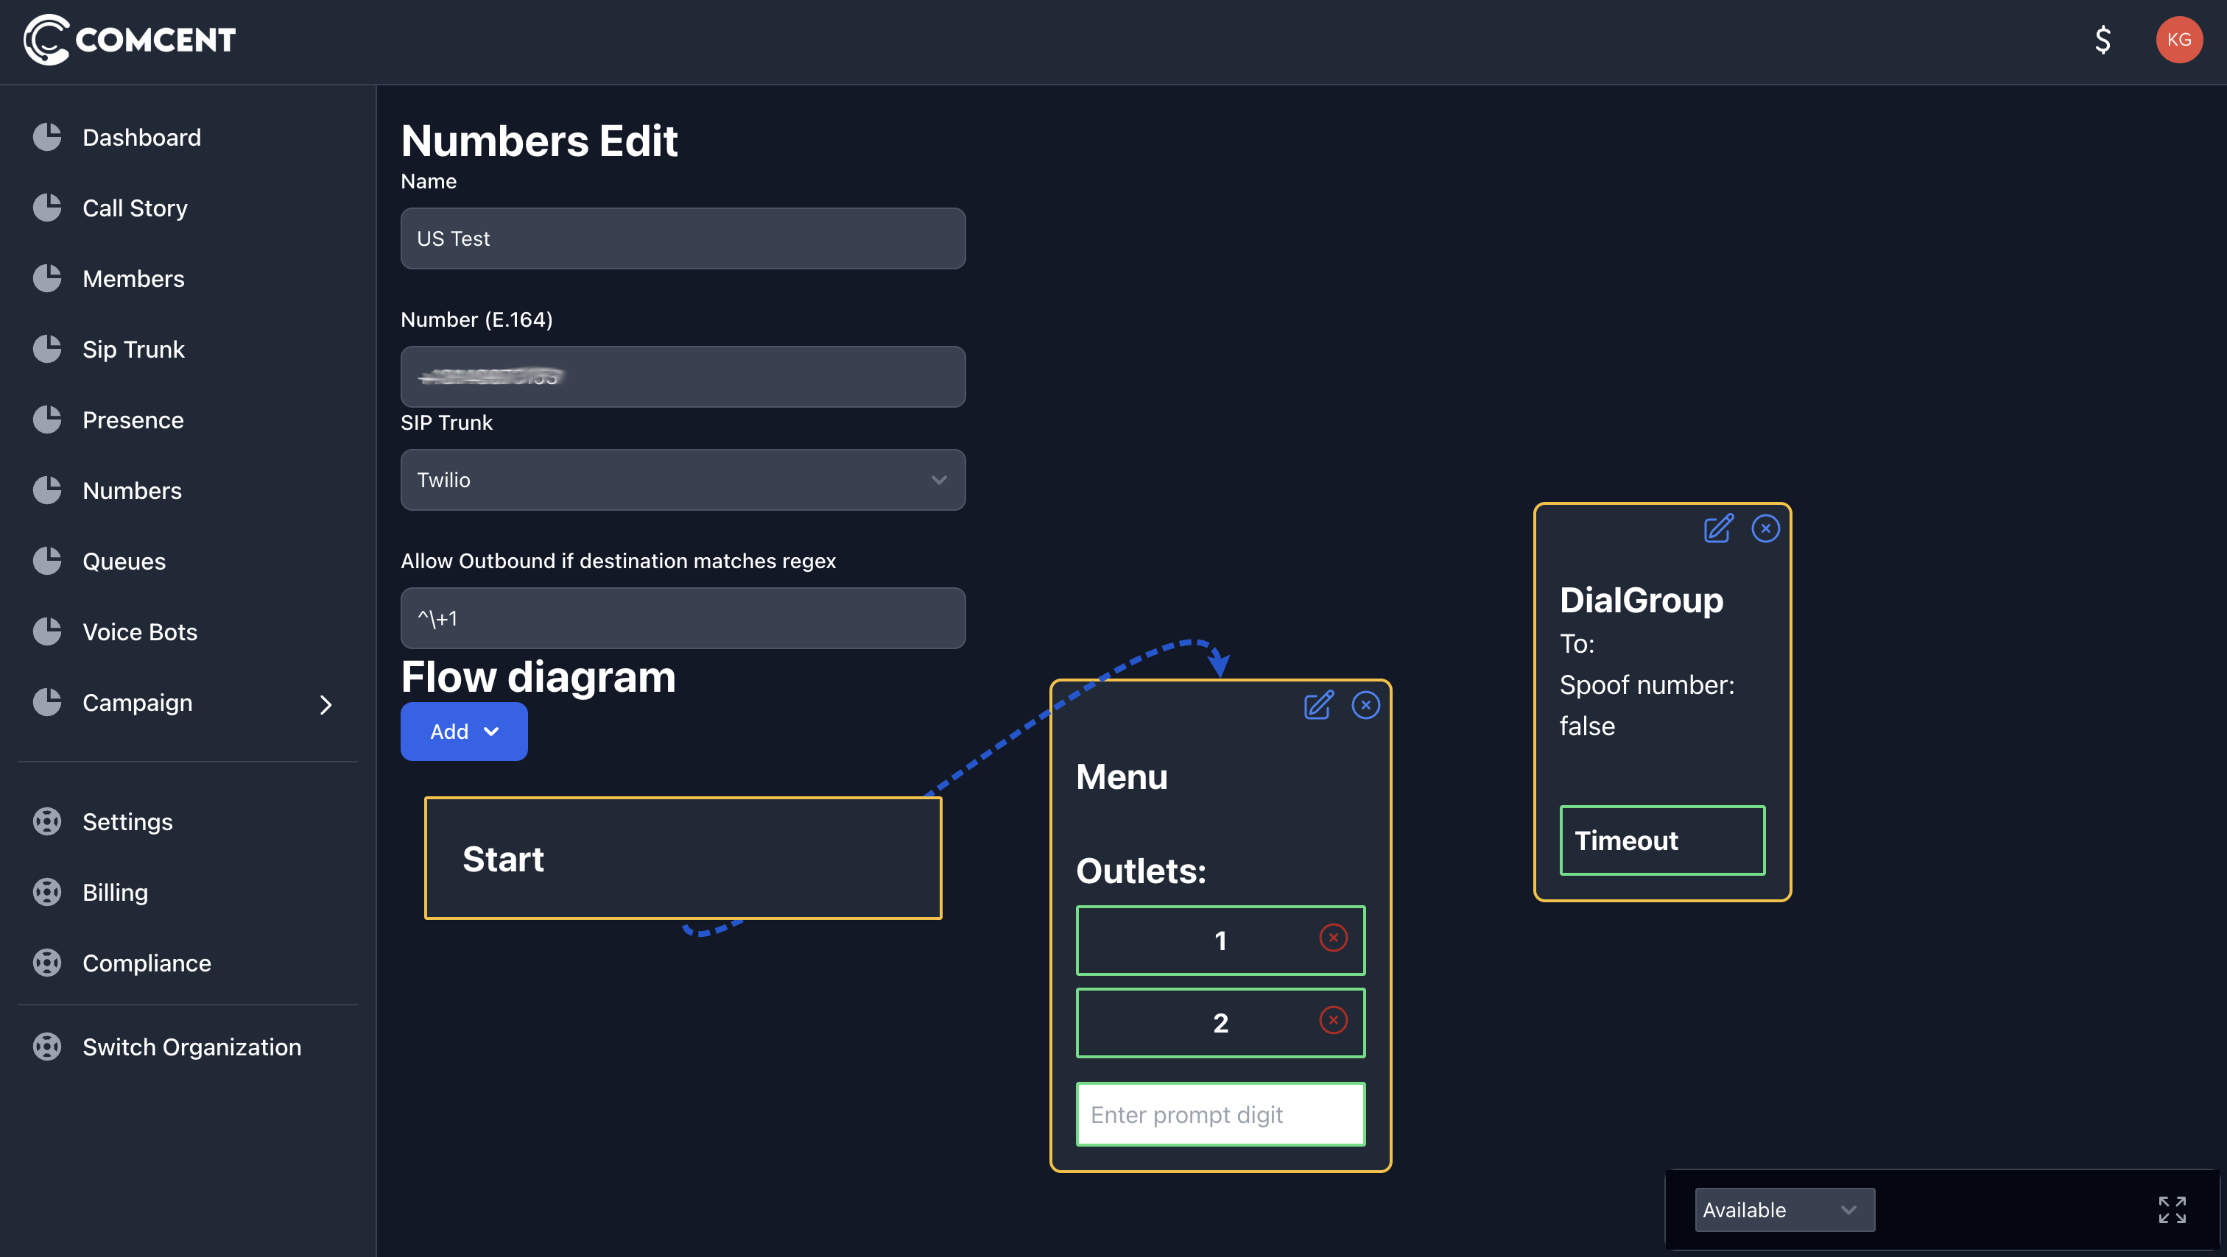The image size is (2227, 1257).
Task: Open the SIP Trunk Twilio dropdown
Action: coord(683,480)
